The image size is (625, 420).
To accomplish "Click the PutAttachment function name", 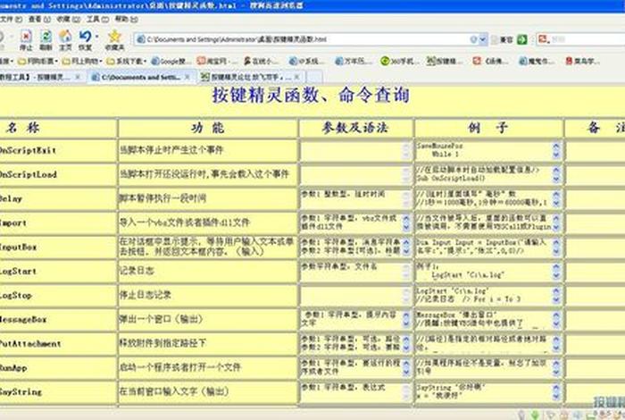I will 30,343.
